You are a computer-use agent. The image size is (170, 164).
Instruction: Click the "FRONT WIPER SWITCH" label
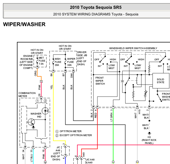tap(100, 81)
